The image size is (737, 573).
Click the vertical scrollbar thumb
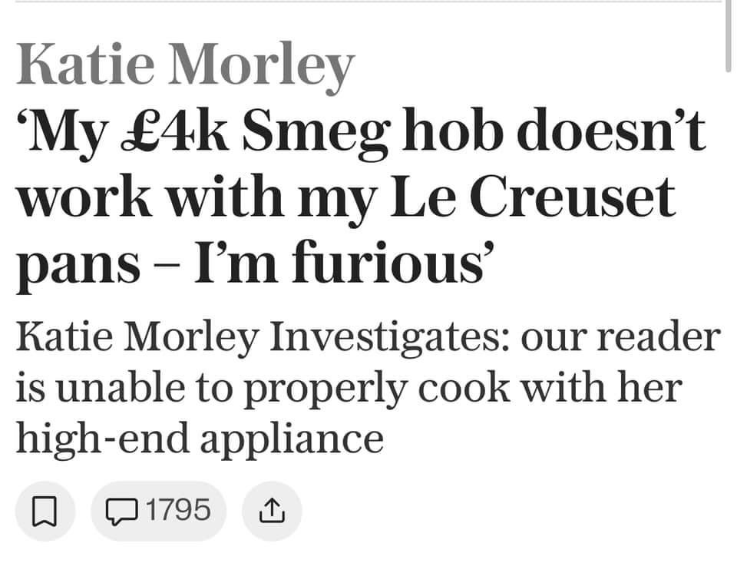click(728, 36)
